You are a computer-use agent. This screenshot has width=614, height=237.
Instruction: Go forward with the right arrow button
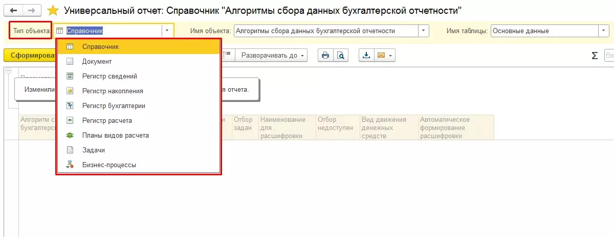pos(31,10)
